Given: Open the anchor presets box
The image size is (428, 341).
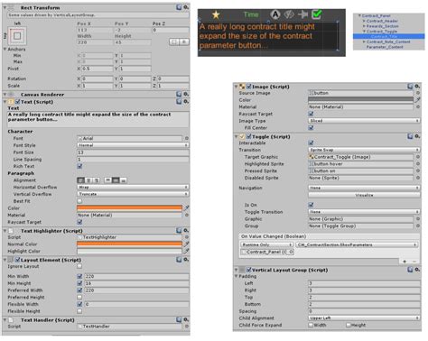Looking at the screenshot, I should (17, 36).
